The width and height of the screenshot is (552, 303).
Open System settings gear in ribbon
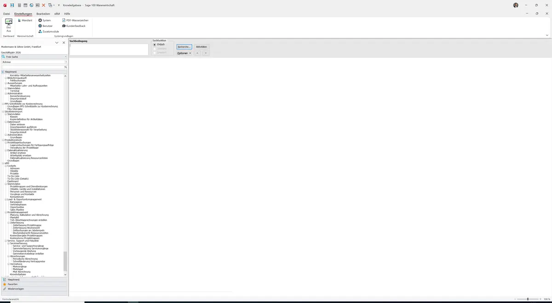click(45, 20)
